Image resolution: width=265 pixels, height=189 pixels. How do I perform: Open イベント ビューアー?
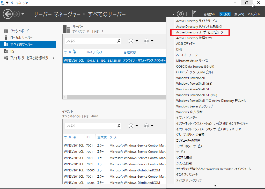[186, 118]
